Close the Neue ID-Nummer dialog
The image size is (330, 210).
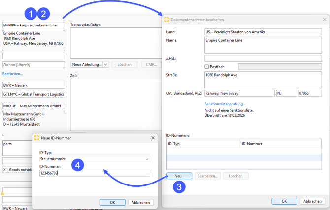pos(153,138)
